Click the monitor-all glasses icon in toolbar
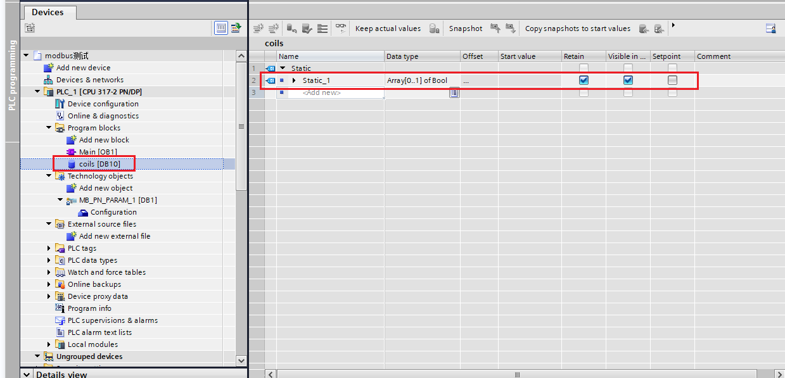785x378 pixels. [341, 28]
